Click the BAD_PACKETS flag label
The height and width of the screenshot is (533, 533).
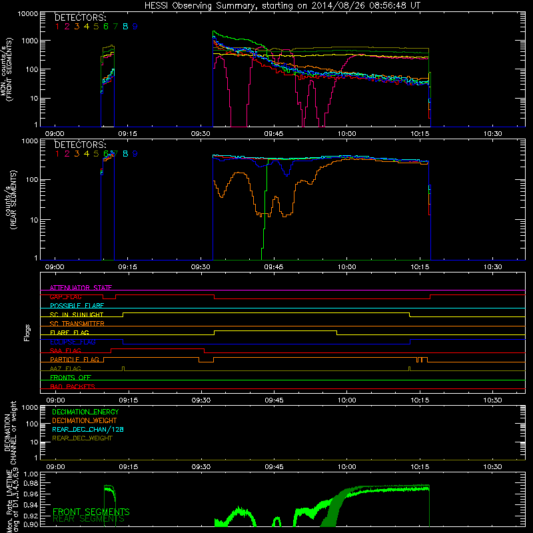pos(73,386)
